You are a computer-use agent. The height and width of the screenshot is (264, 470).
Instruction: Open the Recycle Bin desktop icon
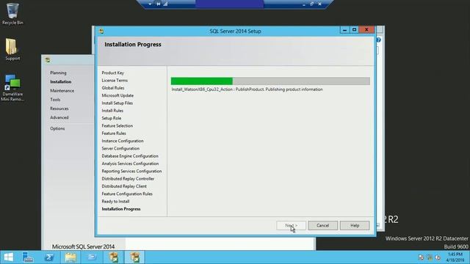click(12, 13)
